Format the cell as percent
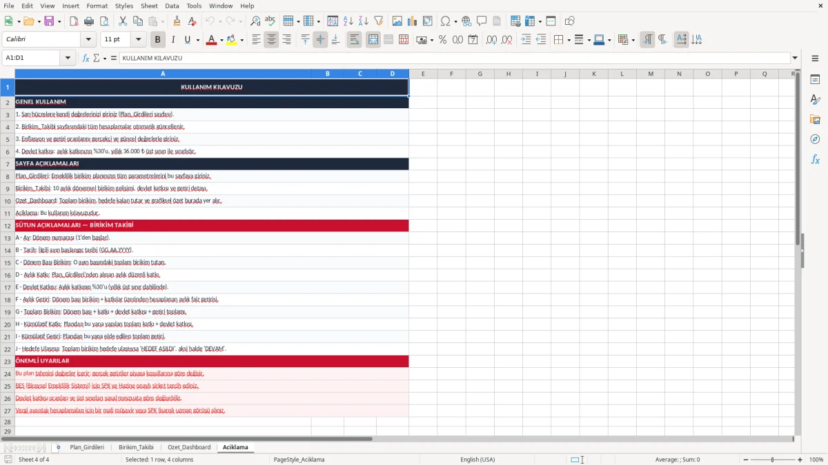This screenshot has width=828, height=465. pyautogui.click(x=443, y=40)
